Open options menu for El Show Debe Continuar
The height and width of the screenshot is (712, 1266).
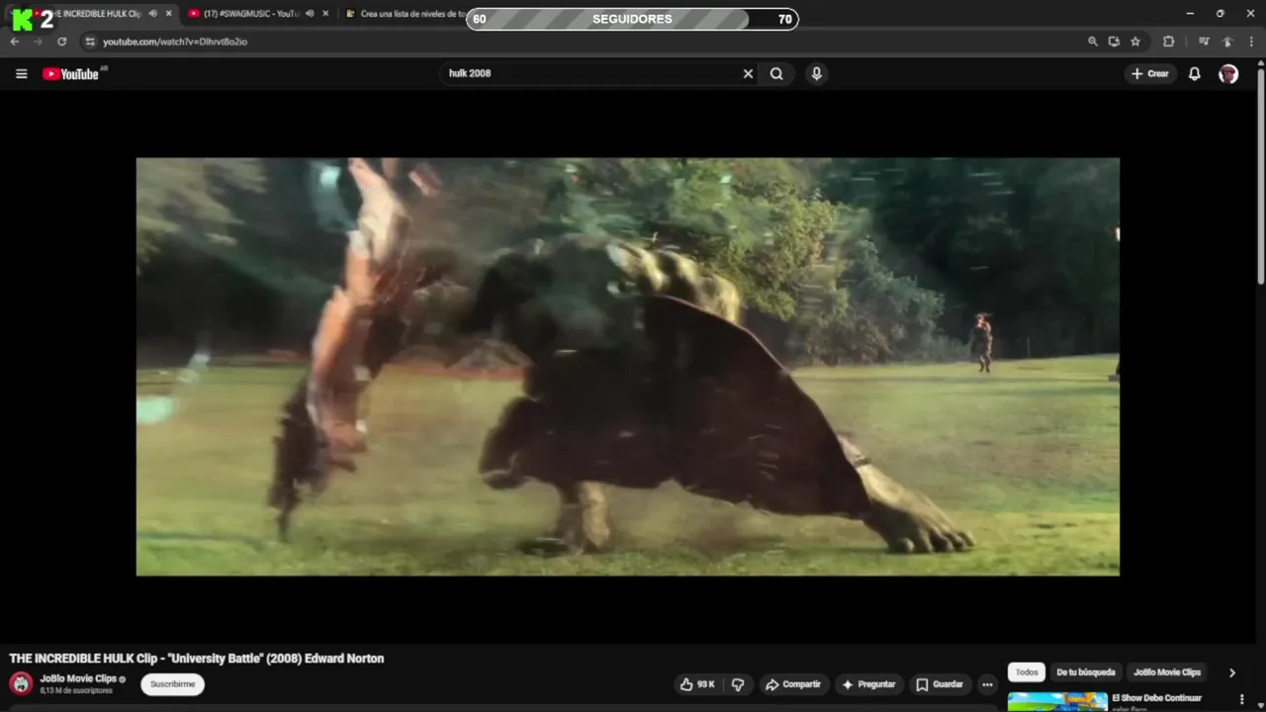click(1241, 699)
